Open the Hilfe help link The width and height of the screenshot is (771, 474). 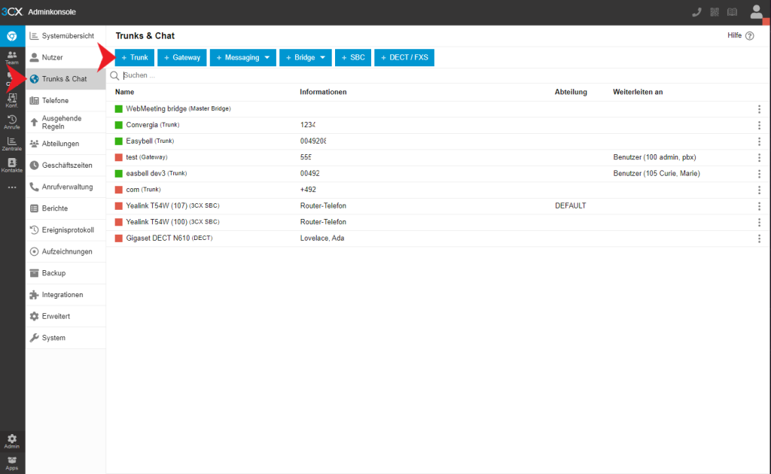tap(740, 35)
